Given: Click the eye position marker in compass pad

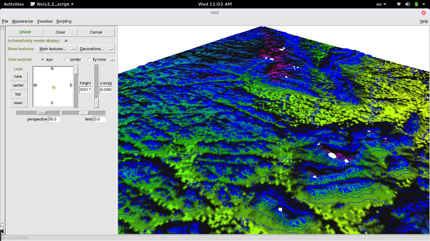Looking at the screenshot, I should (54, 87).
